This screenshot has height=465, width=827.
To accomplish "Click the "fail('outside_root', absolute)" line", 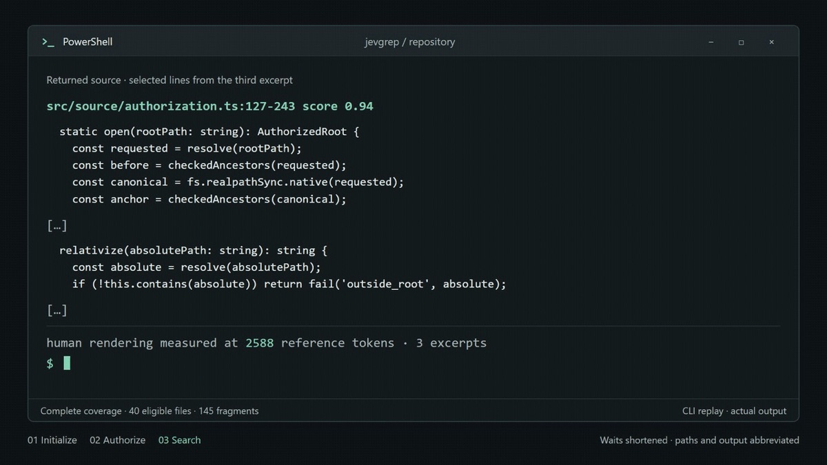I will [289, 284].
